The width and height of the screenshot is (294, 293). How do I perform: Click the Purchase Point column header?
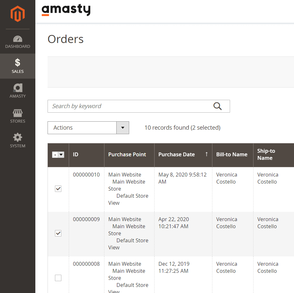(127, 155)
